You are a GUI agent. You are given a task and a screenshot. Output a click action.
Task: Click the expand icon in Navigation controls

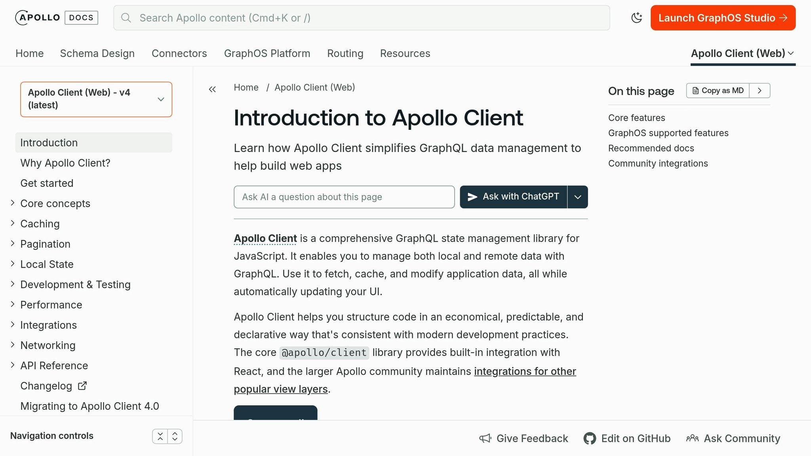(x=175, y=436)
